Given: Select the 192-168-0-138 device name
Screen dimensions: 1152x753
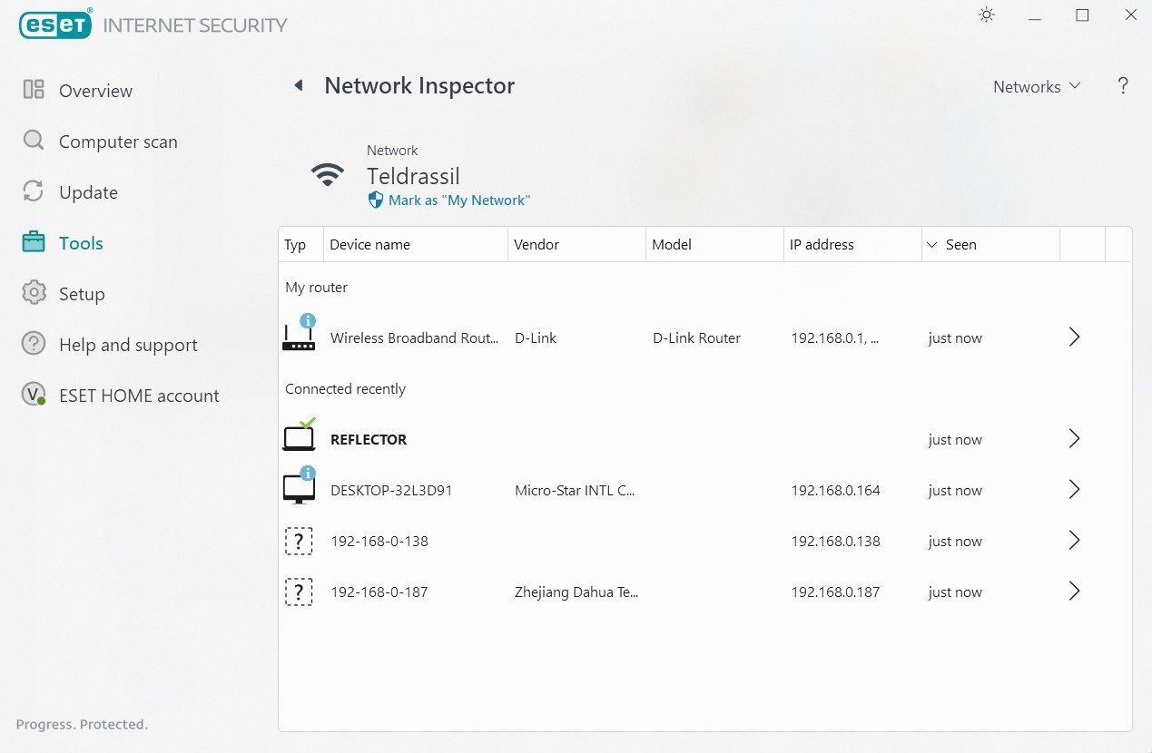Looking at the screenshot, I should click(379, 541).
